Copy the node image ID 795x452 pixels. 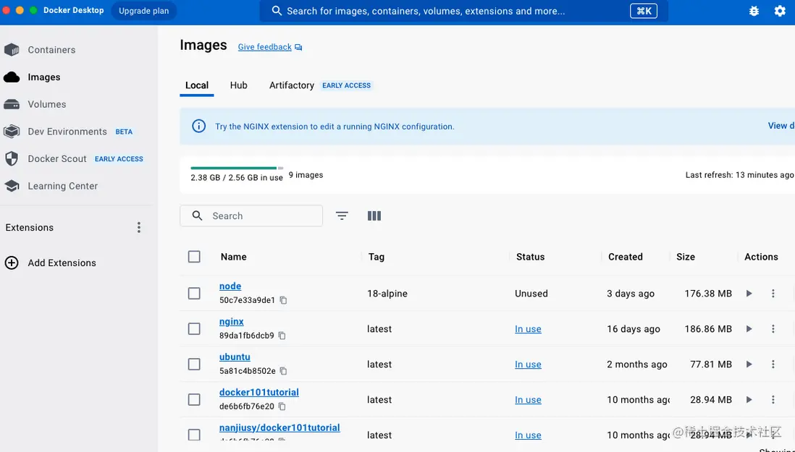[284, 300]
